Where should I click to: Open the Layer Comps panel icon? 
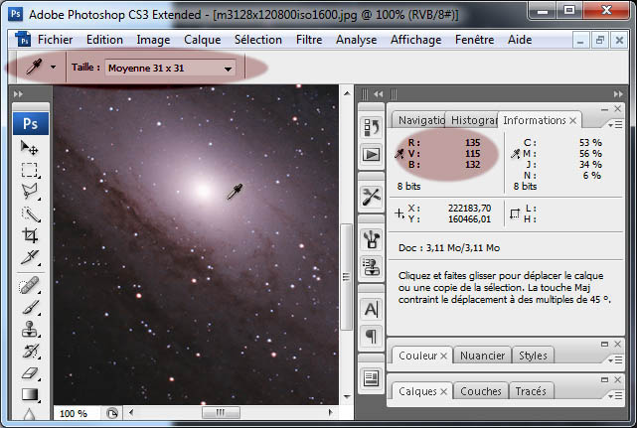pos(372,378)
